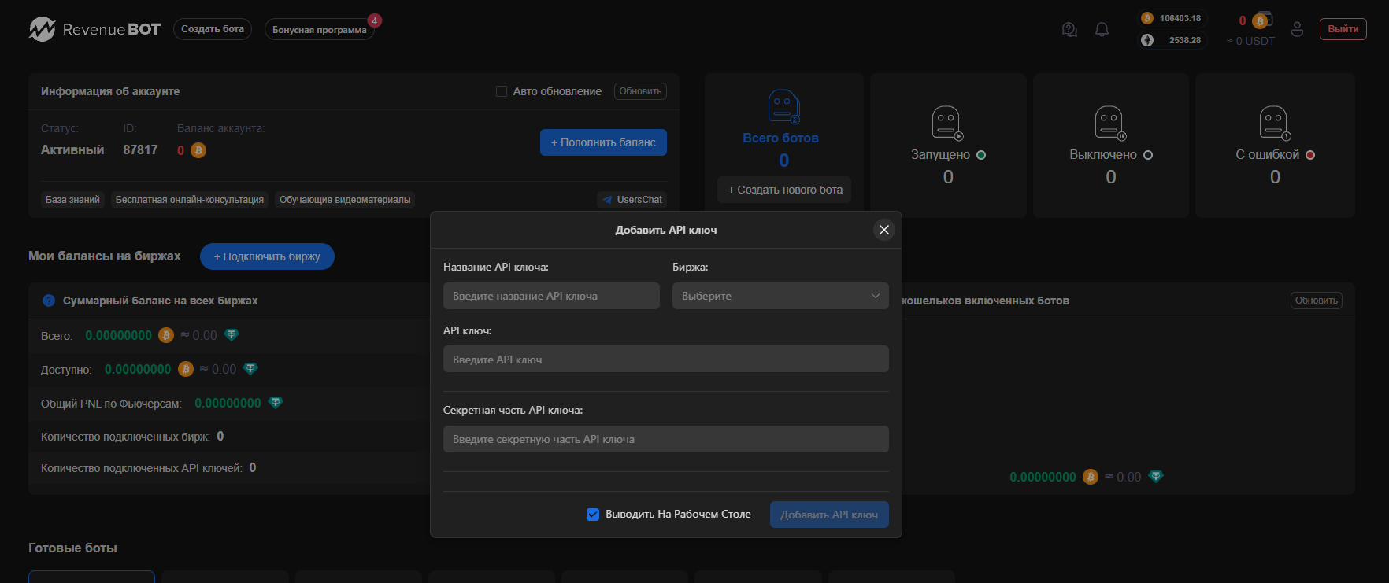Click the Bitcoin icon beside 106403.18

click(x=1147, y=18)
